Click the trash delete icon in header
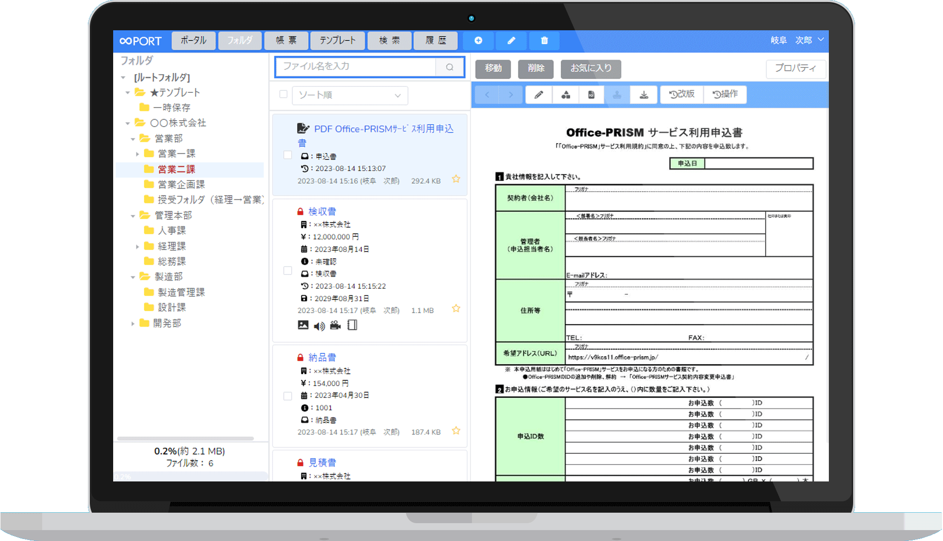 click(x=544, y=41)
